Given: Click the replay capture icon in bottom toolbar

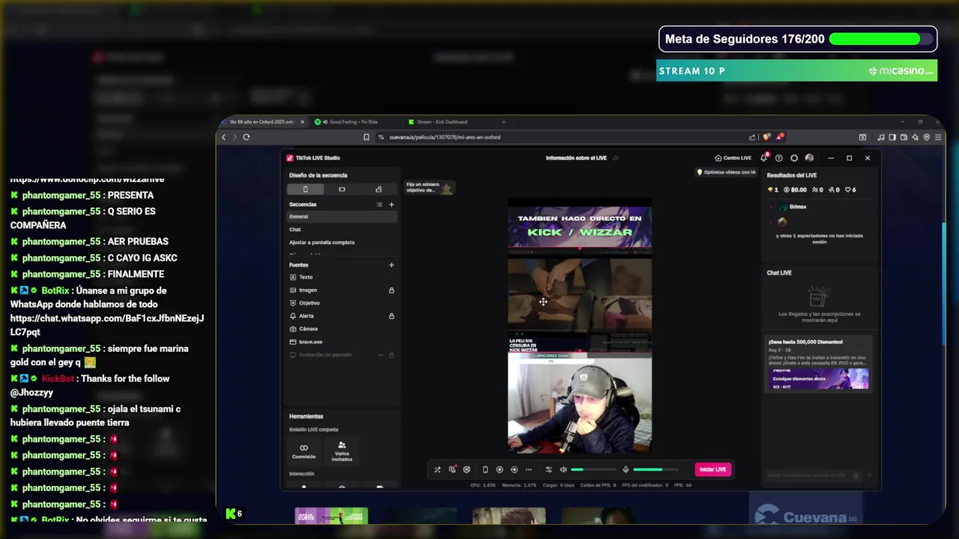Looking at the screenshot, I should [514, 469].
